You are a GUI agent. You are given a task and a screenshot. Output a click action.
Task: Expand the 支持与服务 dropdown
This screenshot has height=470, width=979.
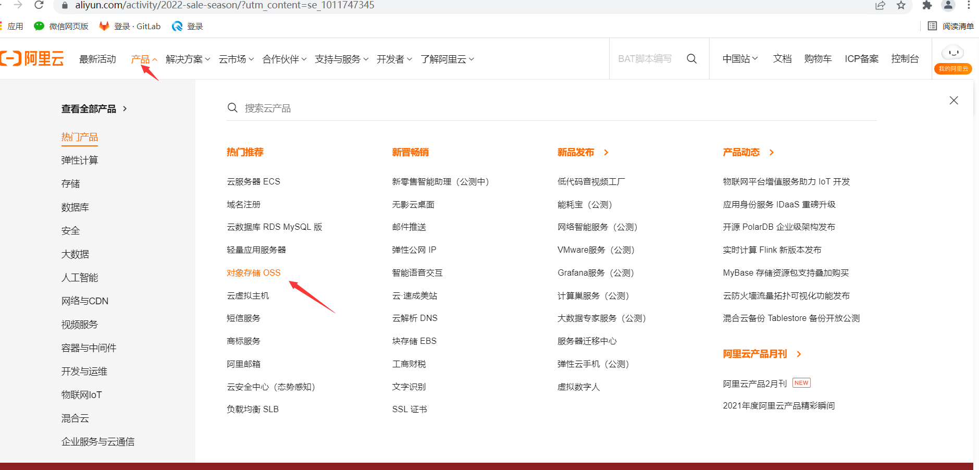pyautogui.click(x=341, y=59)
